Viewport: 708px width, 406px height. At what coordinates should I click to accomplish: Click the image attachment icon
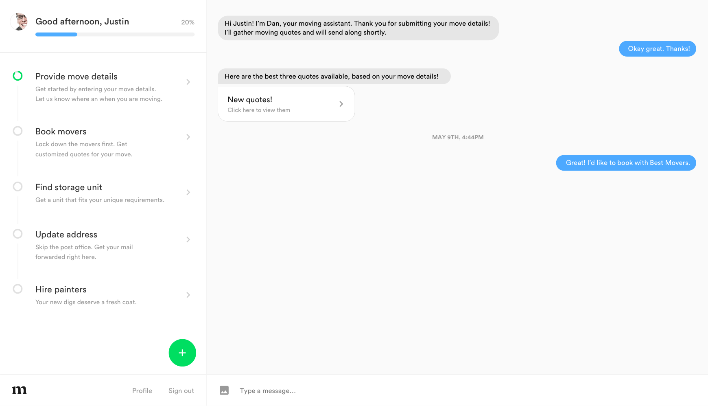[x=224, y=391]
